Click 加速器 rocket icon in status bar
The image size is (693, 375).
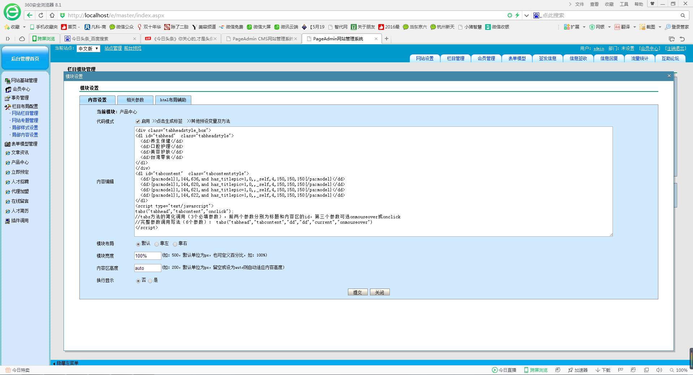click(x=577, y=370)
